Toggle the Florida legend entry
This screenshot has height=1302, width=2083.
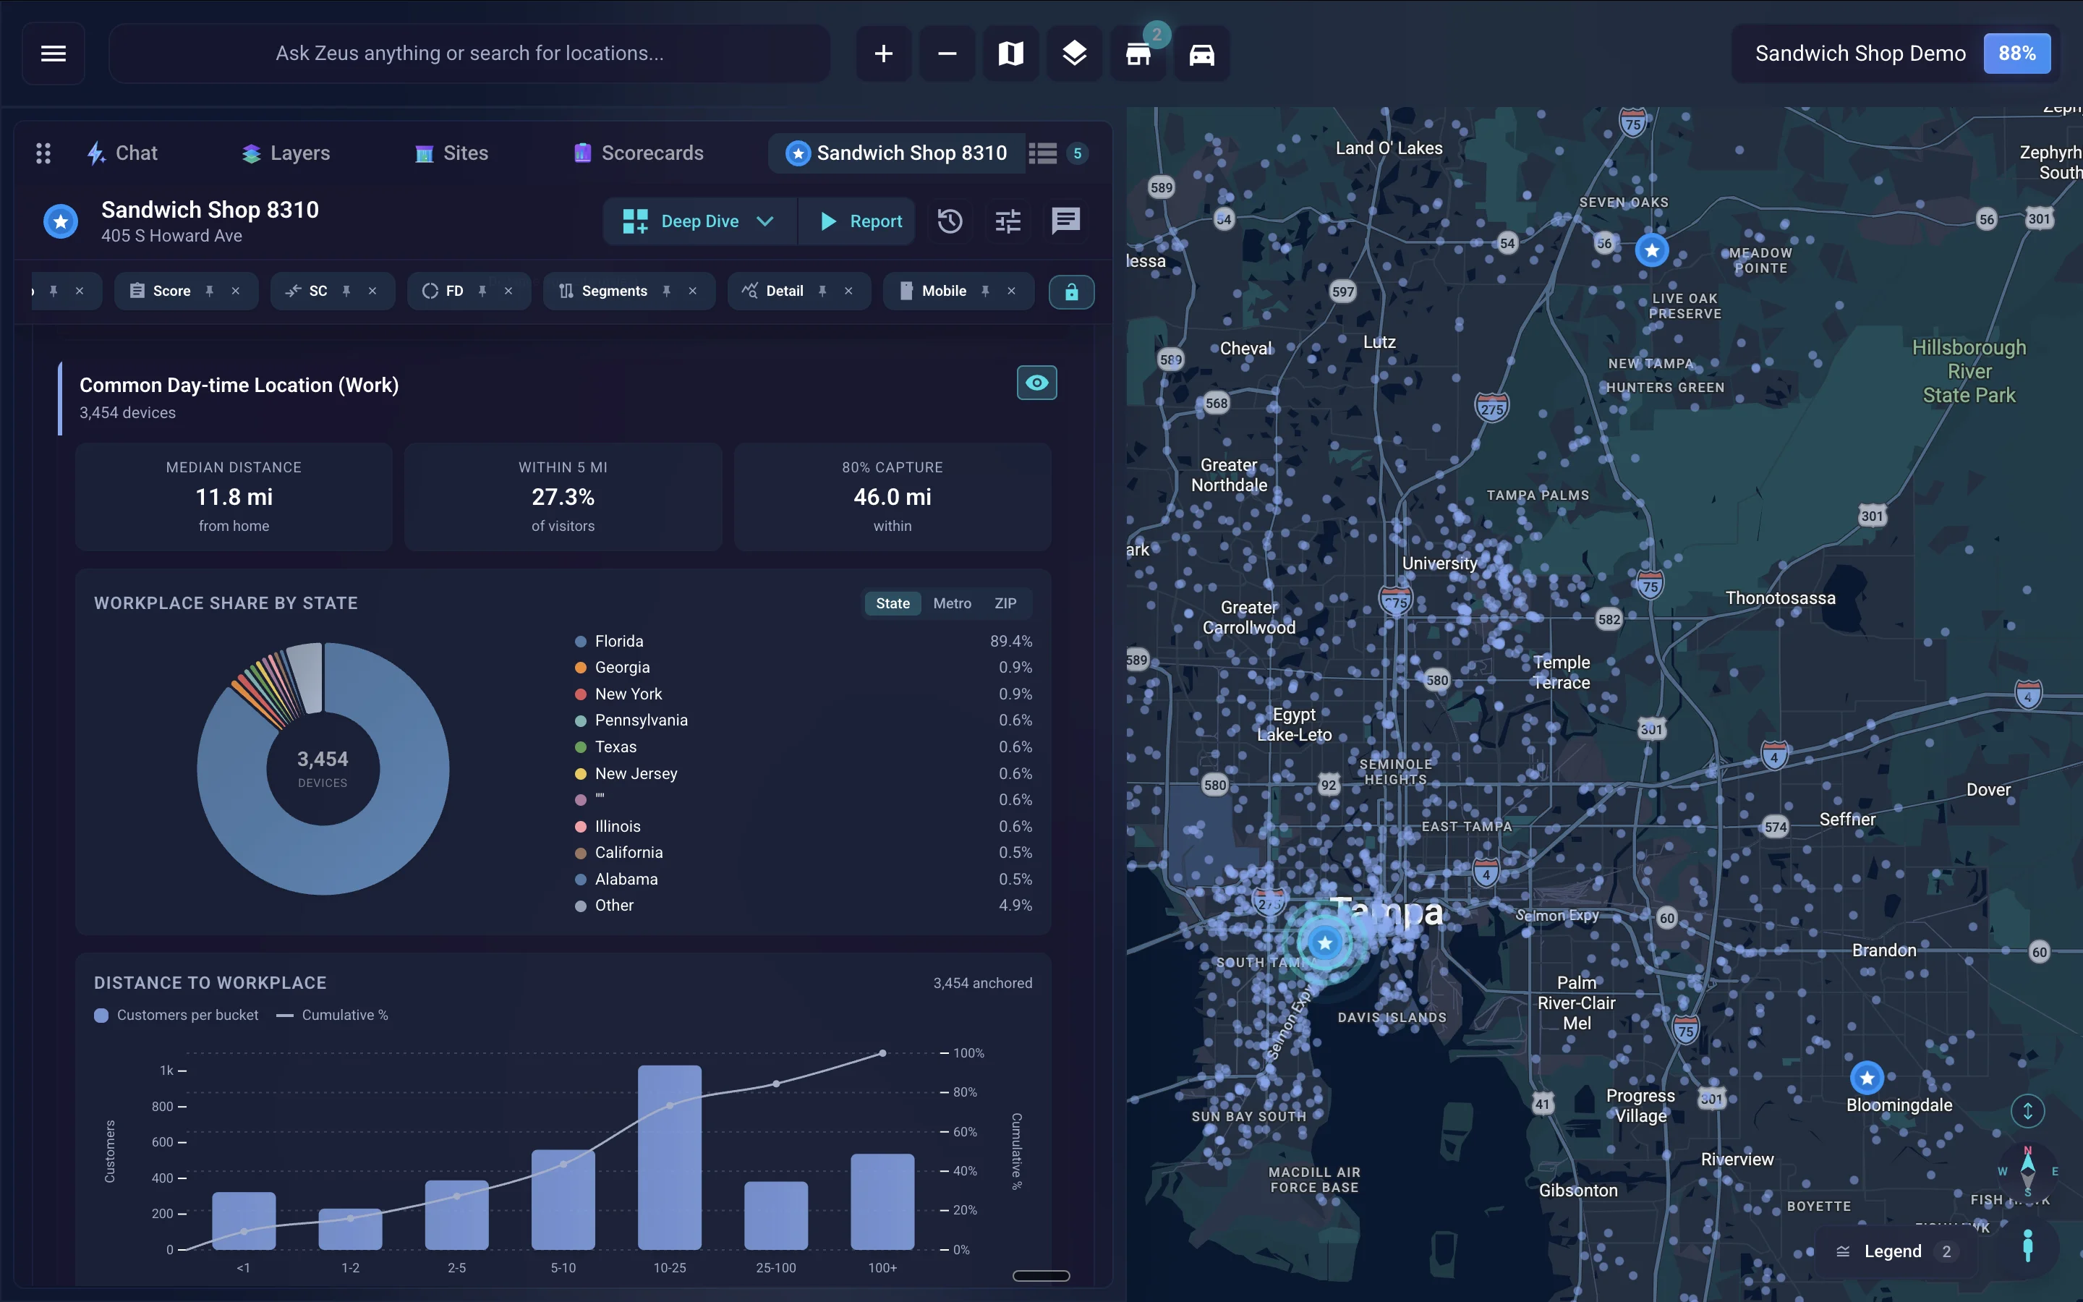(803, 642)
